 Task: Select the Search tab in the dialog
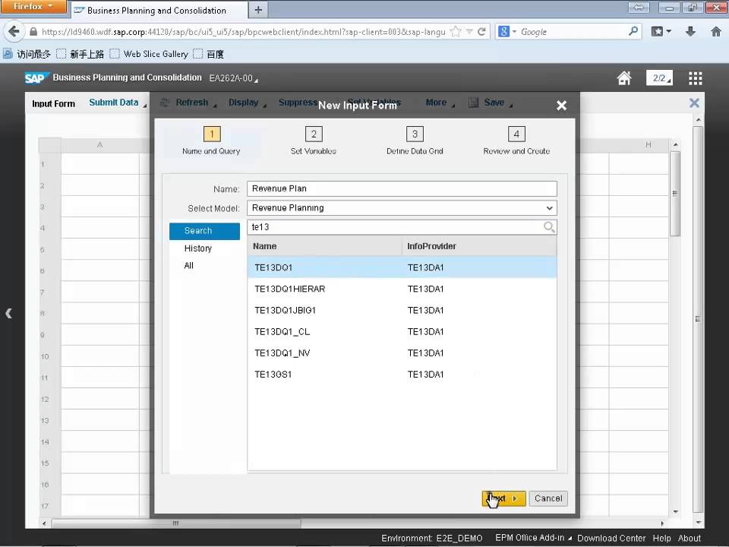pos(204,231)
